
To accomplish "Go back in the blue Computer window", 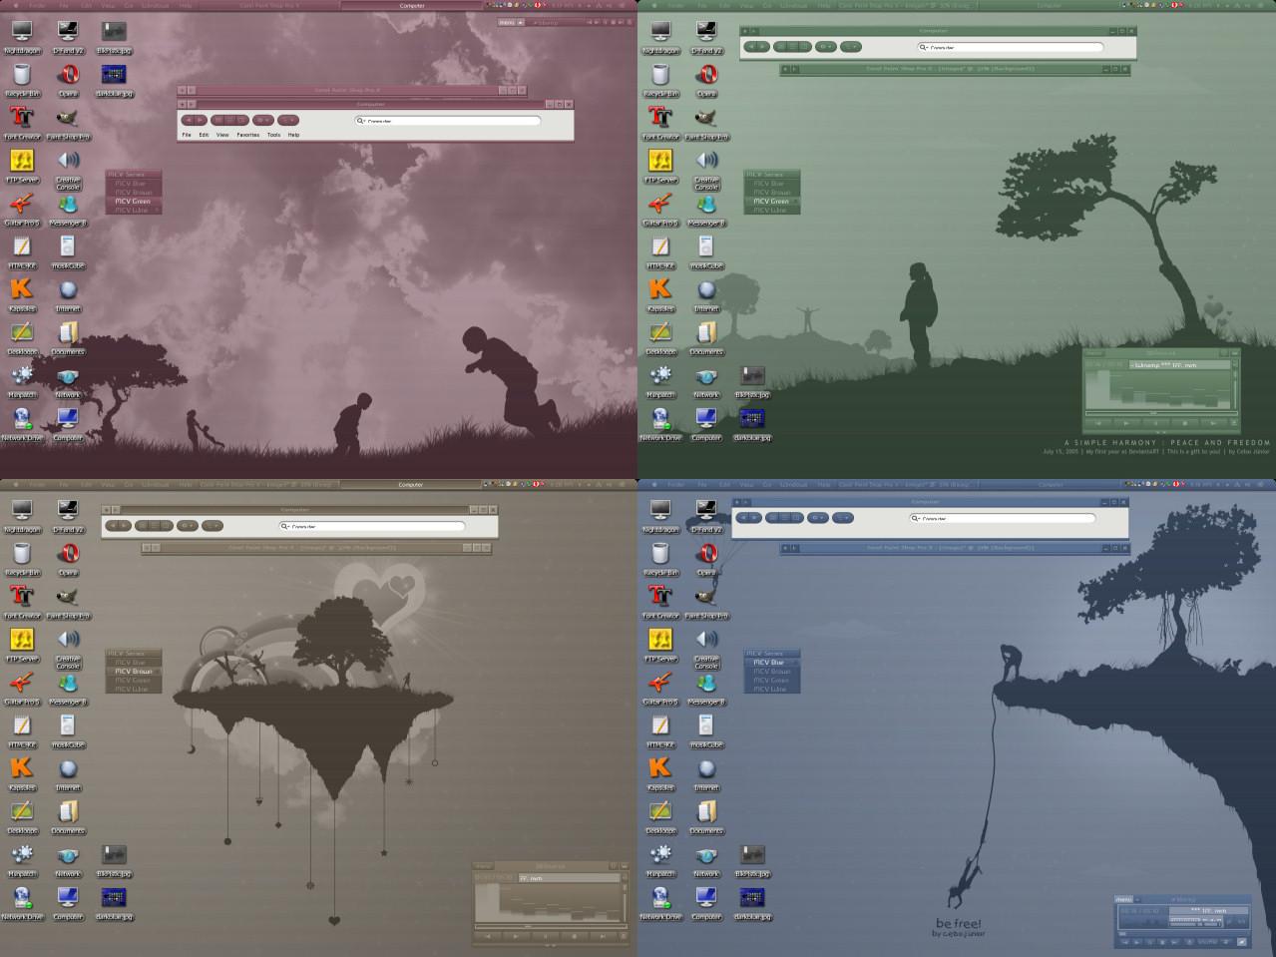I will 742,517.
